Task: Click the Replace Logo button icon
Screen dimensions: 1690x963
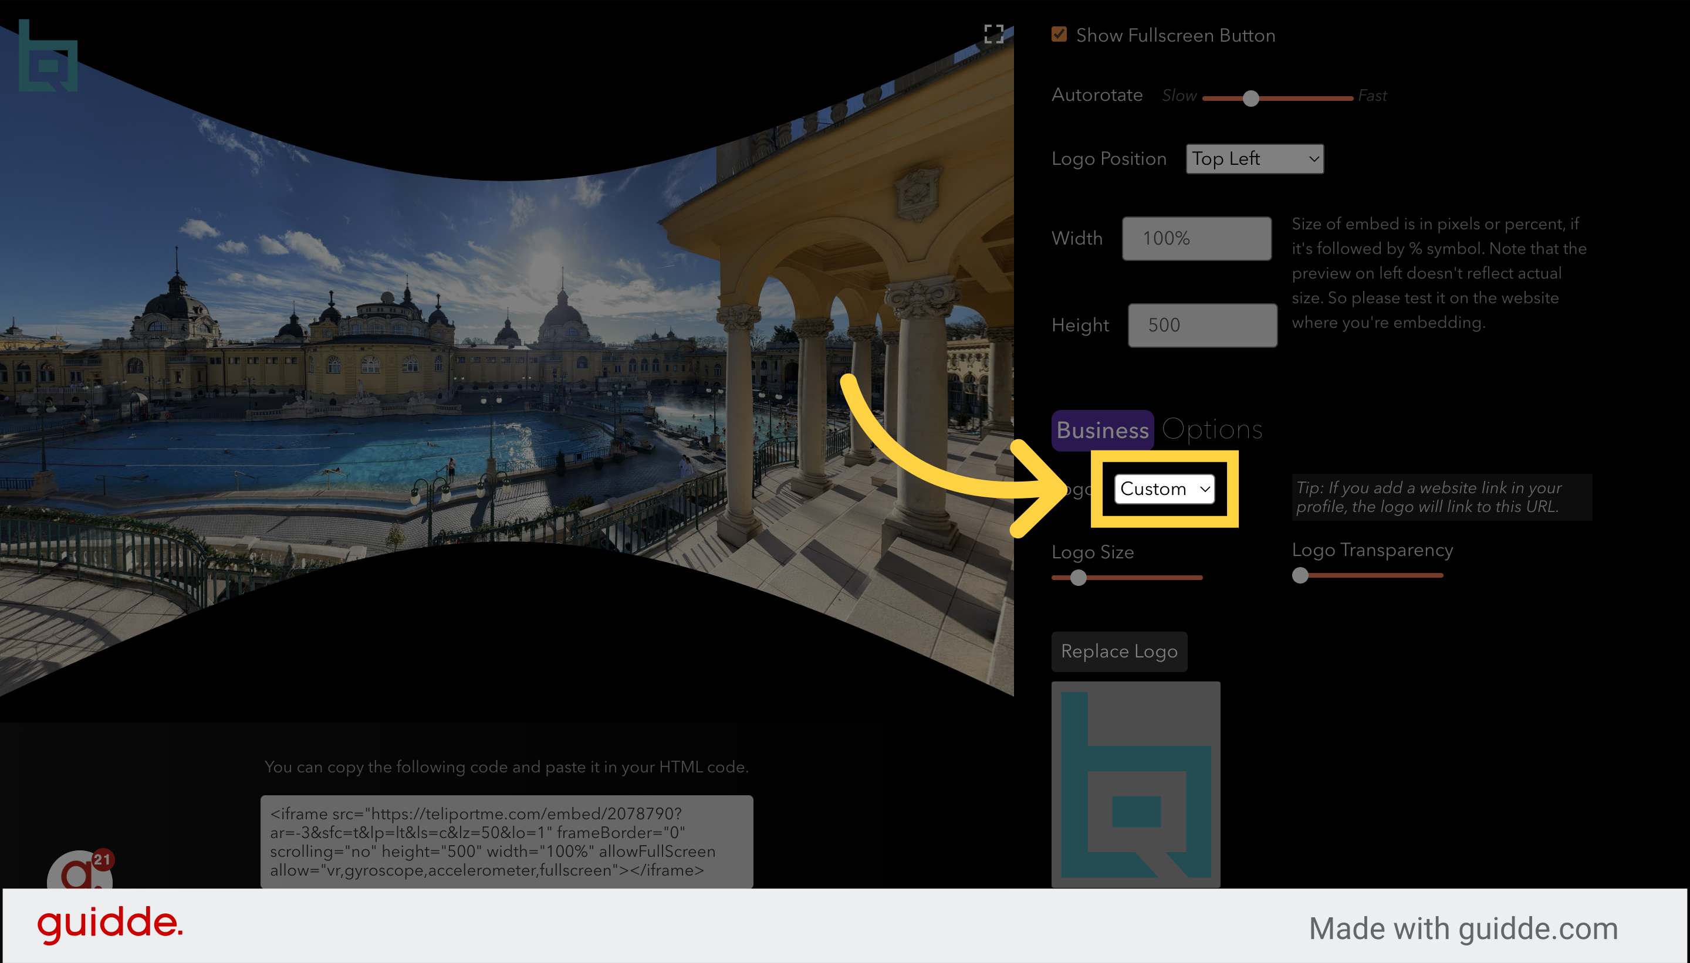Action: pyautogui.click(x=1119, y=651)
